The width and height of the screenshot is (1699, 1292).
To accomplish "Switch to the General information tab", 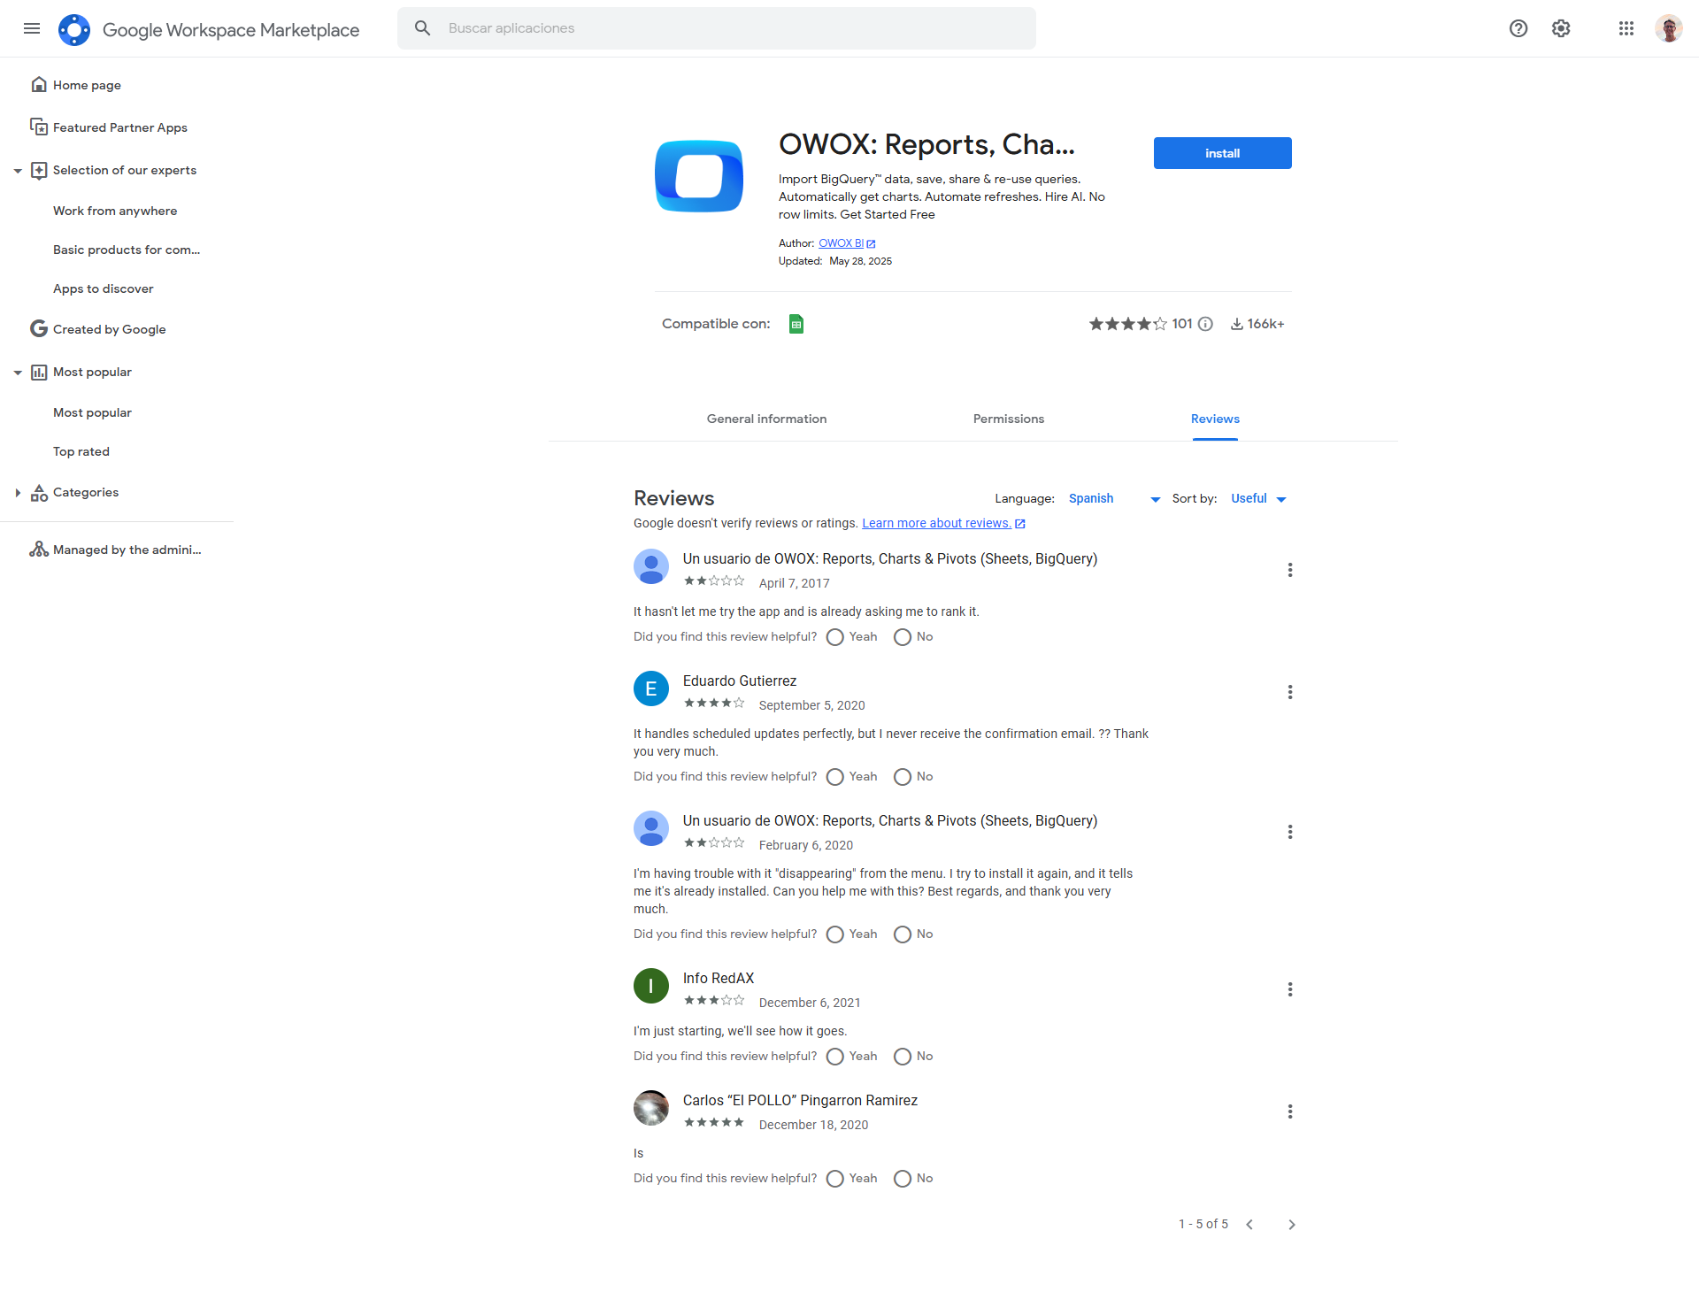I will 766,419.
